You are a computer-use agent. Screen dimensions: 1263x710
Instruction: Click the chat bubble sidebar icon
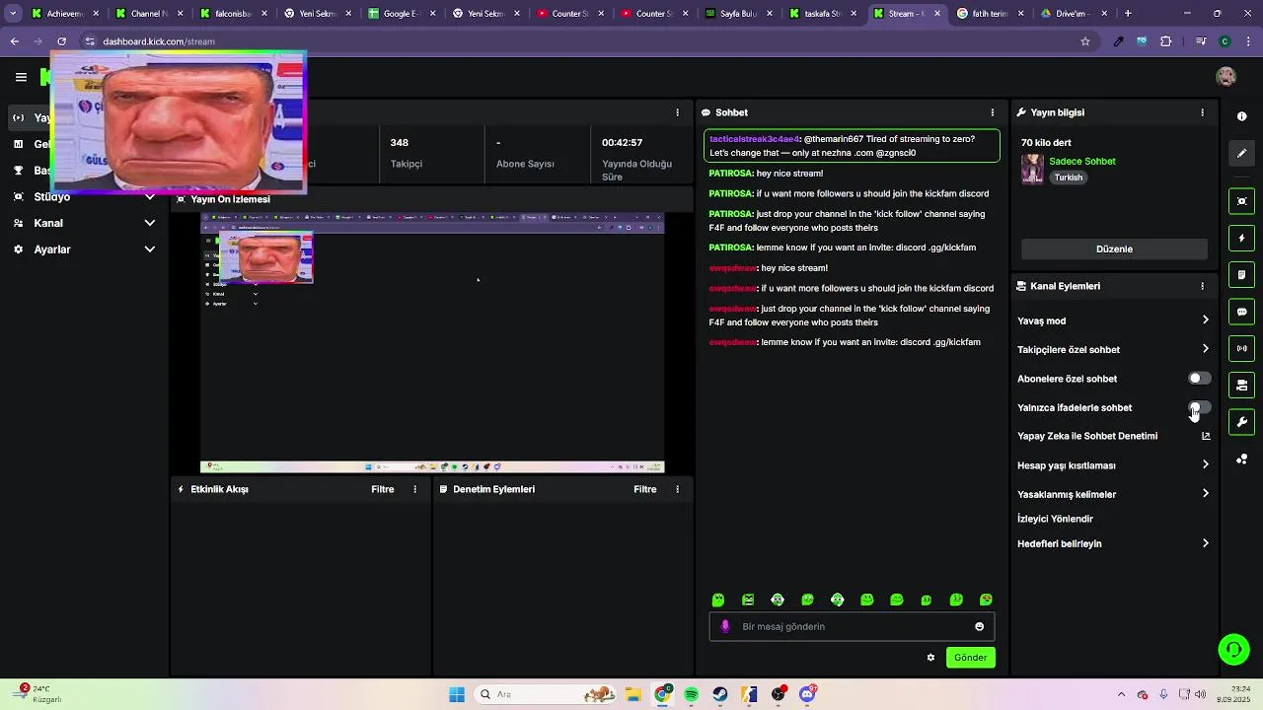point(1241,312)
